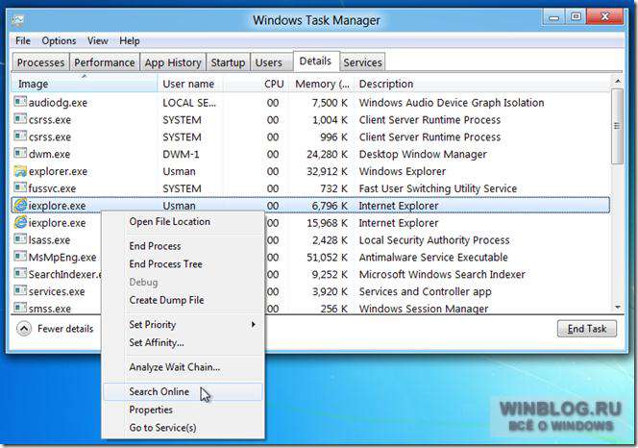
Task: Click the explorer.exe folder icon
Action: [x=20, y=171]
